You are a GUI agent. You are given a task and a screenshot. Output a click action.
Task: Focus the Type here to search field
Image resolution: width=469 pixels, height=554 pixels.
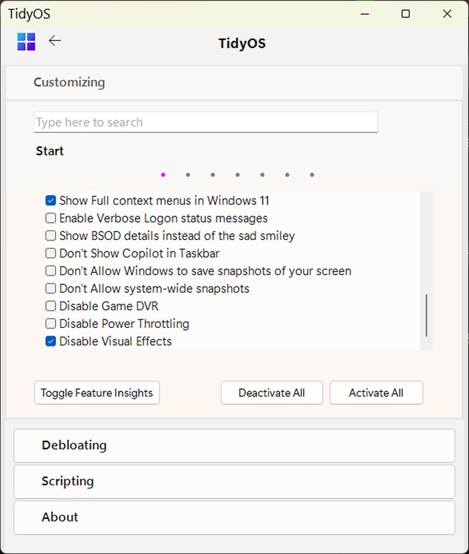(206, 122)
